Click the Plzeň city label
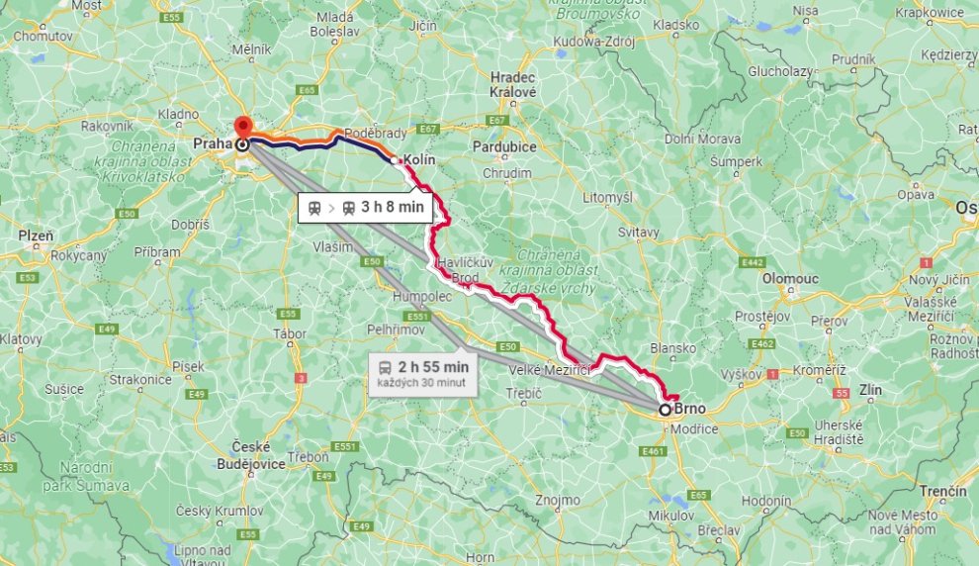Viewport: 979px width, 566px height. tap(36, 236)
